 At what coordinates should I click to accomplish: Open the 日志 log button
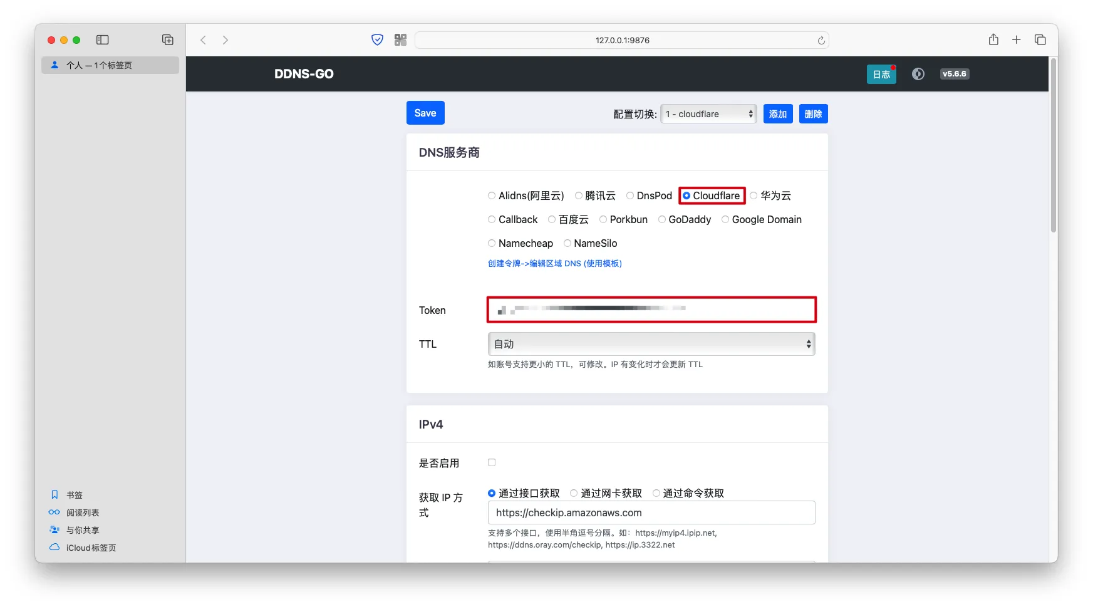click(x=881, y=74)
